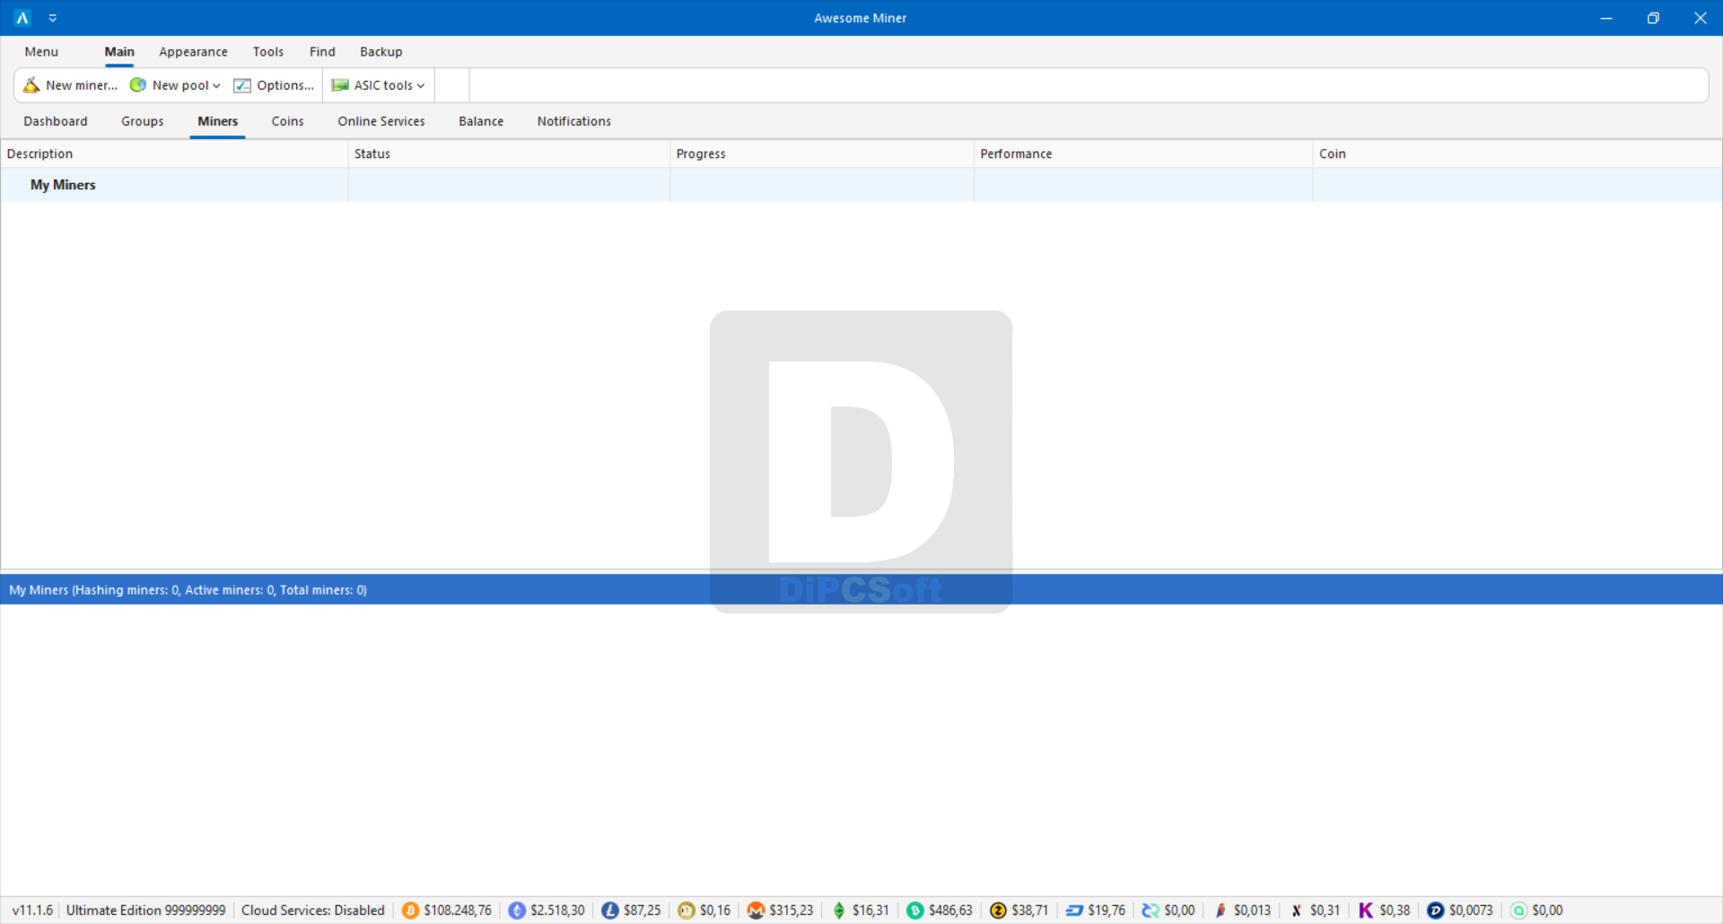Click the Dogecoin icon in status bar
1723x924 pixels.
(687, 911)
